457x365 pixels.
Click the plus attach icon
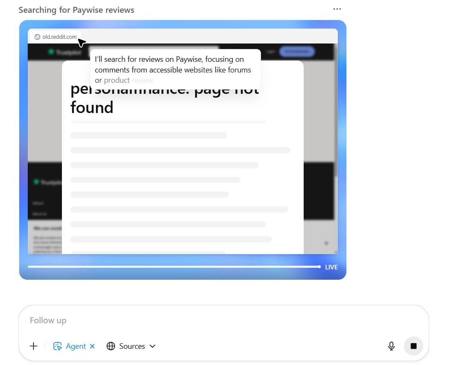click(x=33, y=346)
